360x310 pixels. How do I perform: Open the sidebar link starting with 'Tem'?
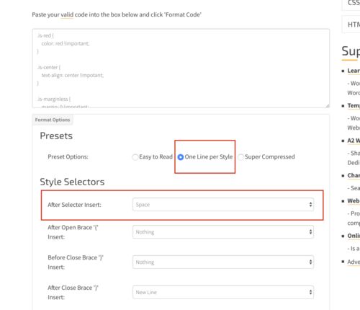[x=354, y=105]
